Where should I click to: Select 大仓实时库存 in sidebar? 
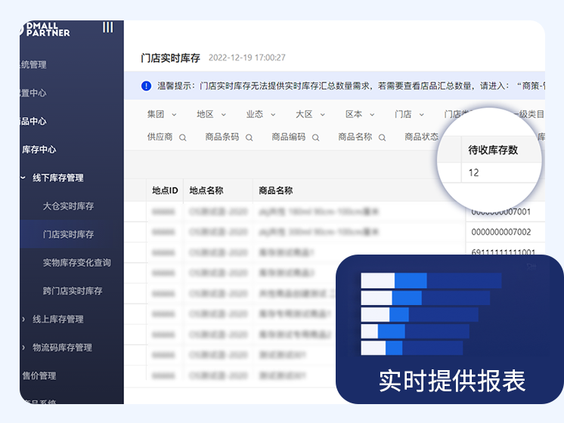pos(68,206)
